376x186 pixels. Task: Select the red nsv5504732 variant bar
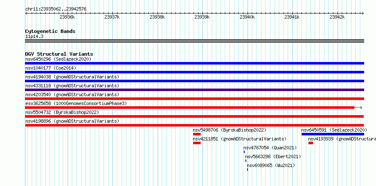[x=194, y=116]
